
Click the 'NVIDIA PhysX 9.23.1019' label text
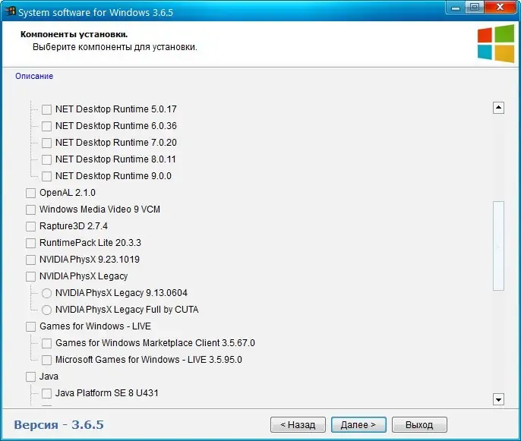click(x=90, y=260)
